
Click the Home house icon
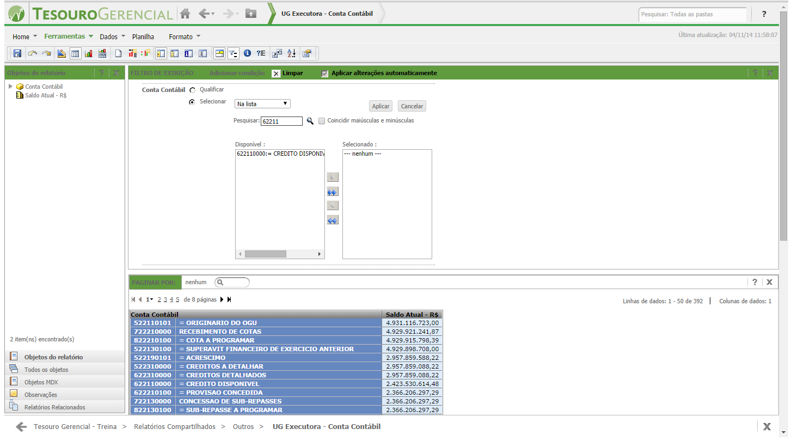click(185, 14)
